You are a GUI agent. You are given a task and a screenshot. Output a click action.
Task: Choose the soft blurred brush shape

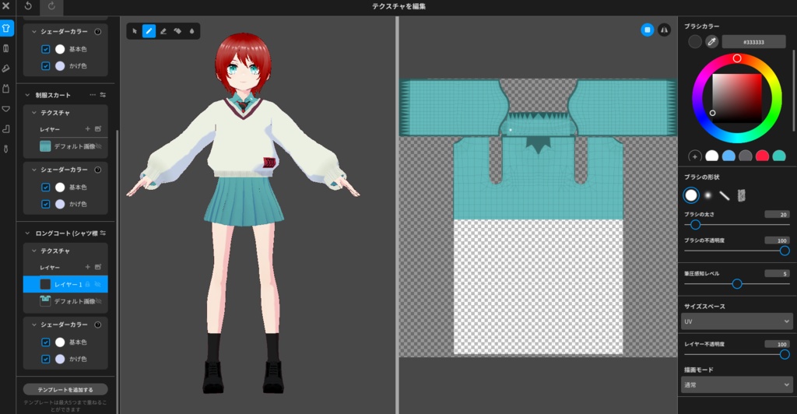pos(707,195)
